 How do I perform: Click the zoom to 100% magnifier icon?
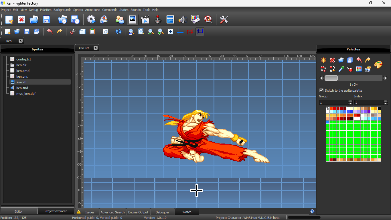click(131, 32)
